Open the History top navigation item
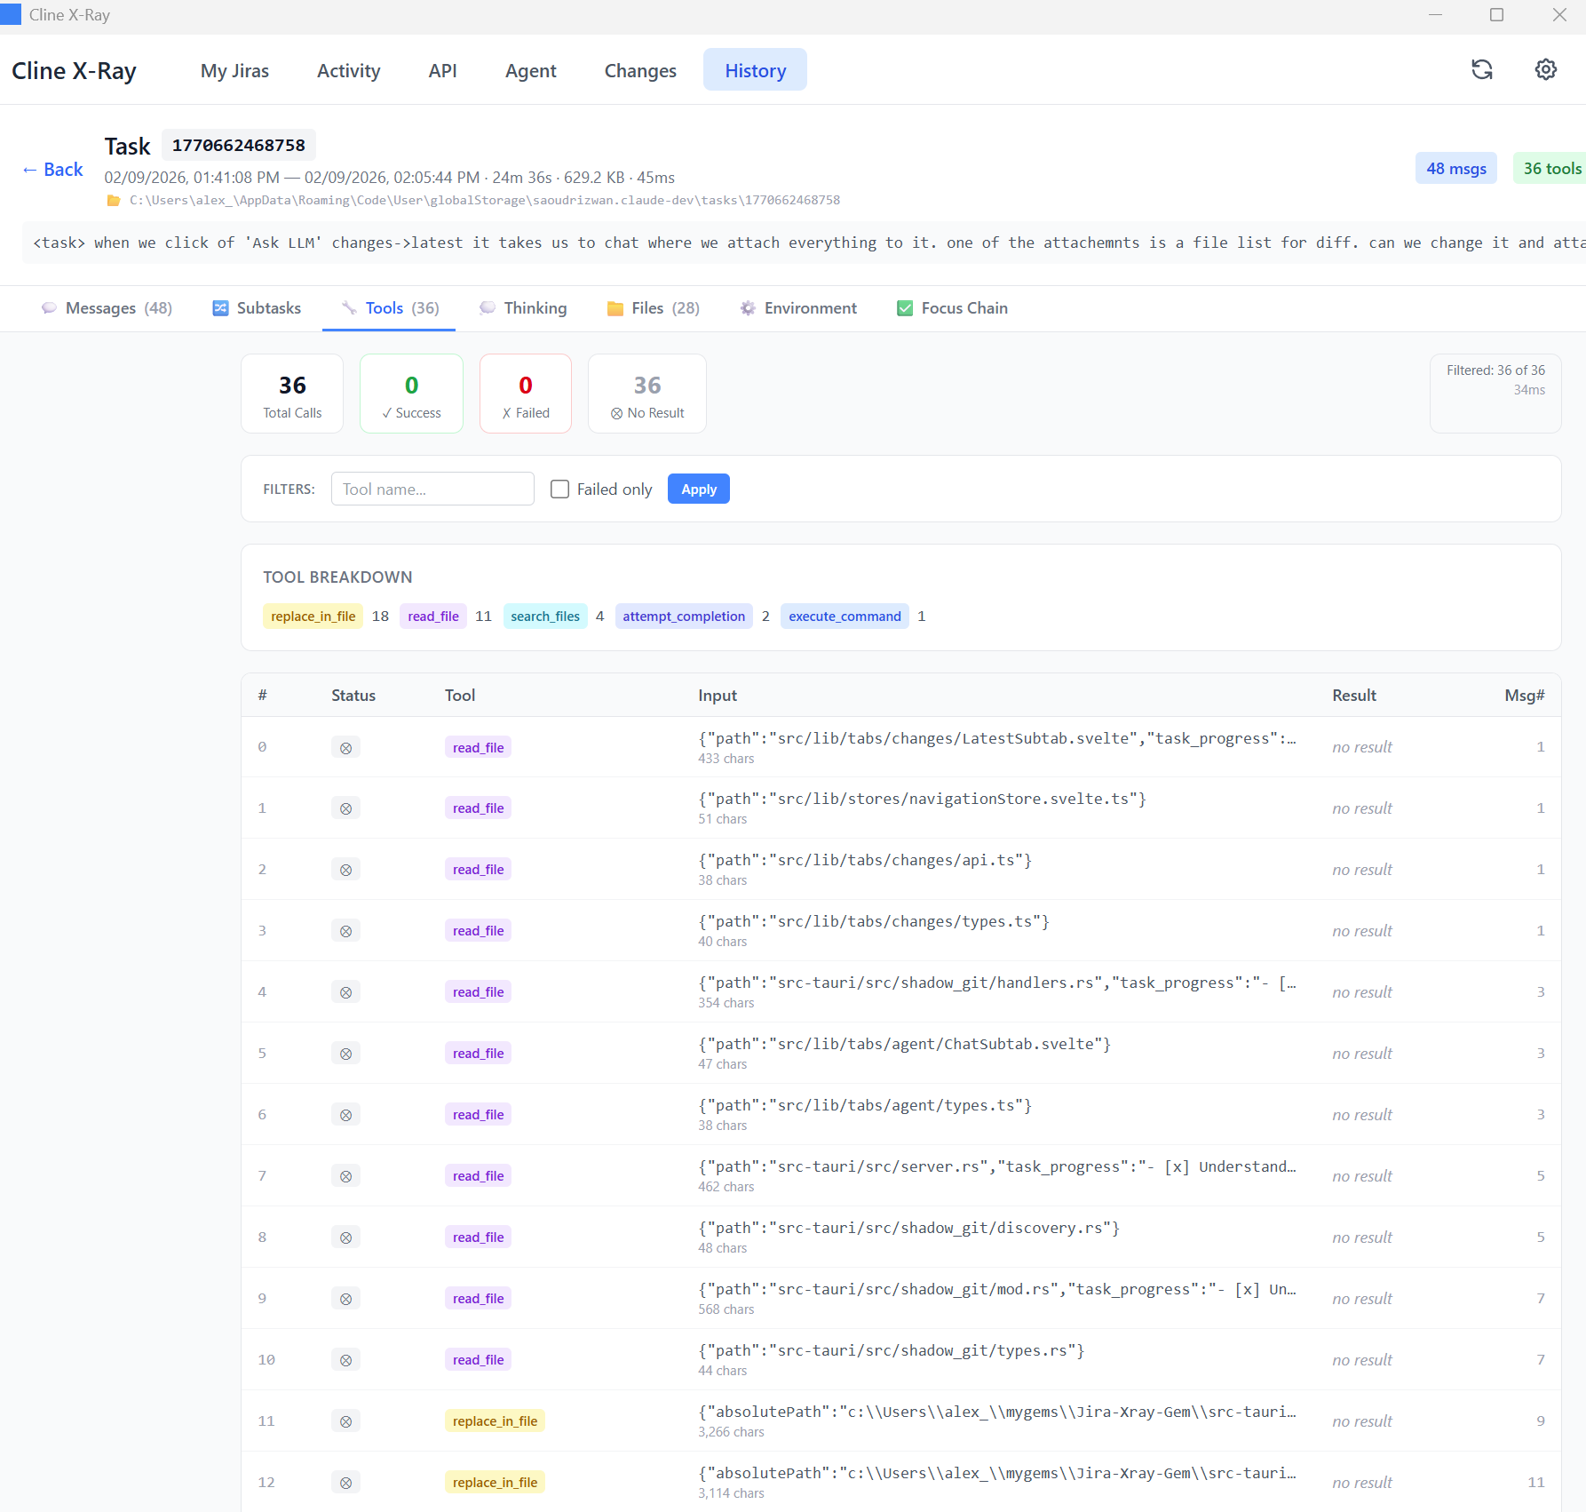The width and height of the screenshot is (1586, 1512). [x=755, y=70]
